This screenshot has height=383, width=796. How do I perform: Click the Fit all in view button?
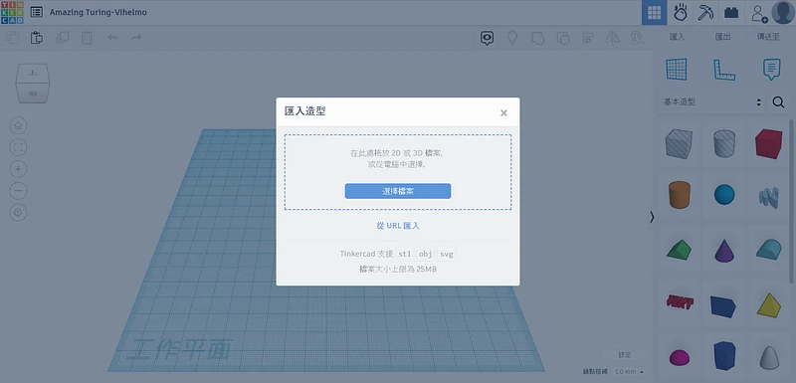coord(18,147)
